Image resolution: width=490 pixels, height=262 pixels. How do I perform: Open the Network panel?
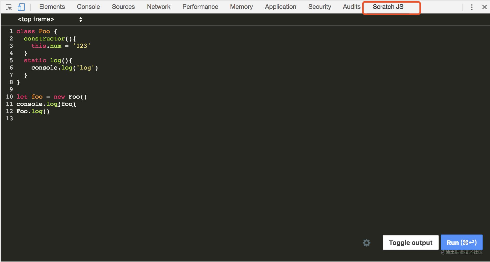158,7
